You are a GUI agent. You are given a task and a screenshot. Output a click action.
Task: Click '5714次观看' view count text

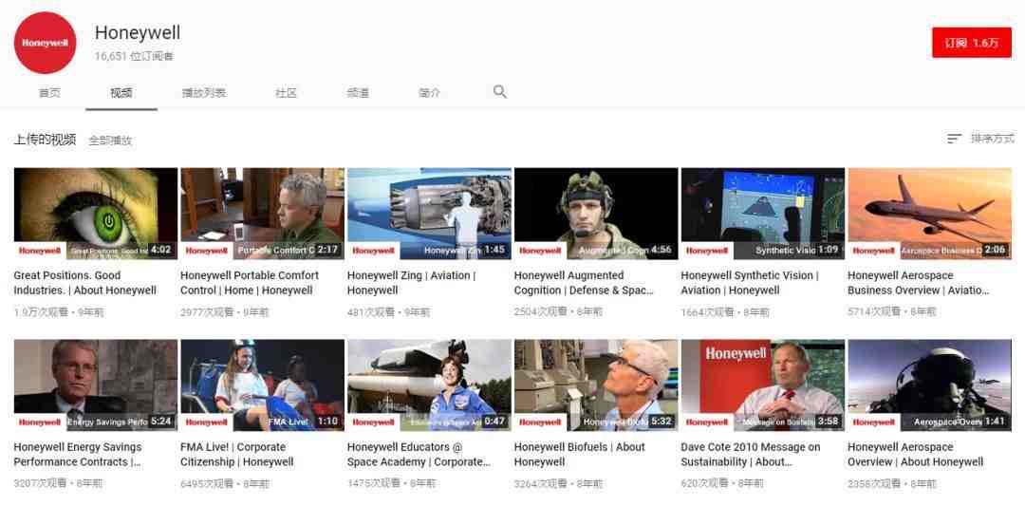[875, 312]
